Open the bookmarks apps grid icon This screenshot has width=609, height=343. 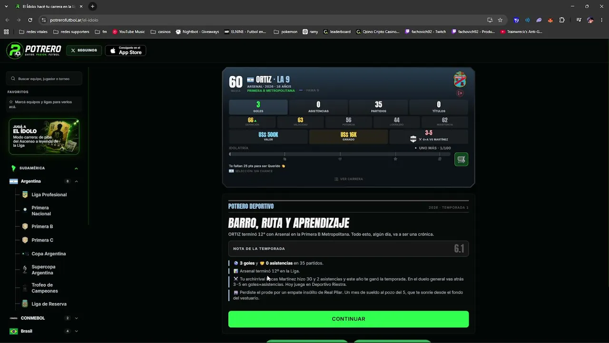6,32
